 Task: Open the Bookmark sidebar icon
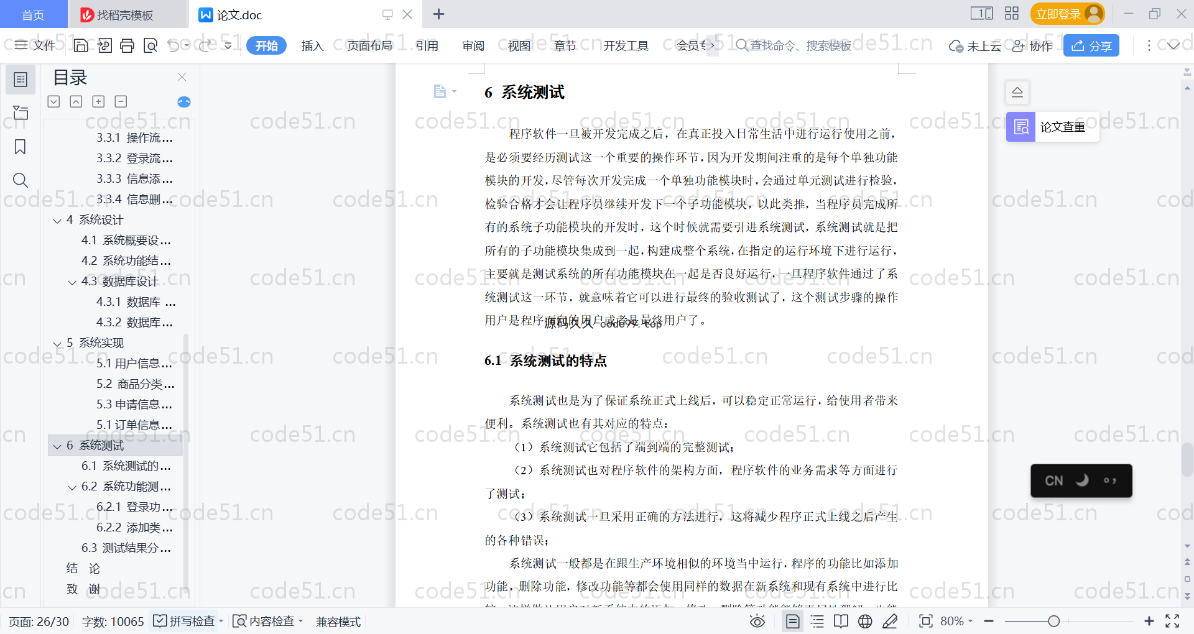coord(21,147)
